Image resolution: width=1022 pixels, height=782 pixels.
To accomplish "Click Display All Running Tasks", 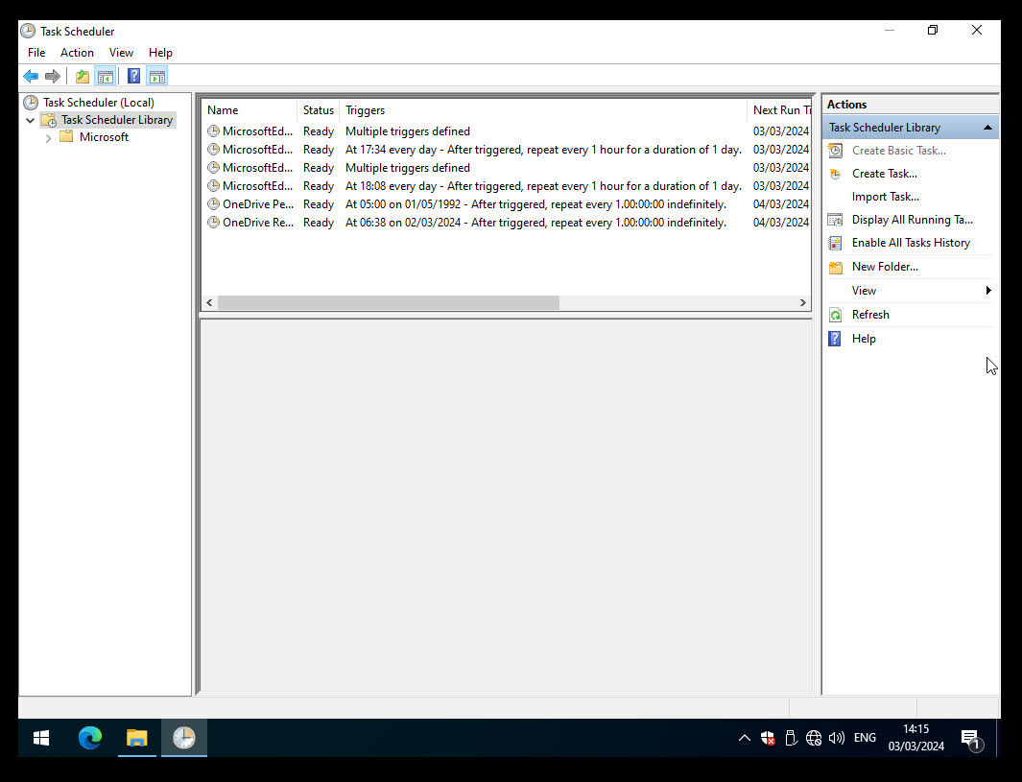I will [x=912, y=220].
